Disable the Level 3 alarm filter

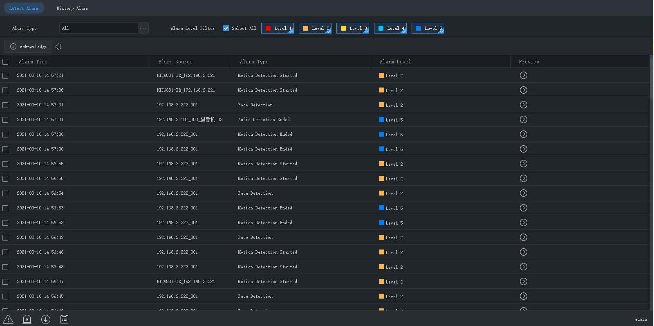pyautogui.click(x=353, y=28)
